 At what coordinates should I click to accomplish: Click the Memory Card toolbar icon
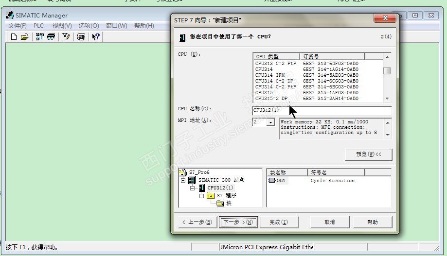pos(51,37)
